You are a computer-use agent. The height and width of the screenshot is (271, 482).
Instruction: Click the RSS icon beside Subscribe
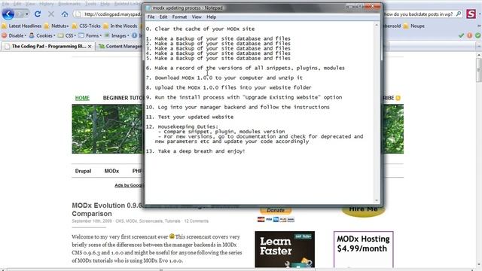click(x=398, y=98)
